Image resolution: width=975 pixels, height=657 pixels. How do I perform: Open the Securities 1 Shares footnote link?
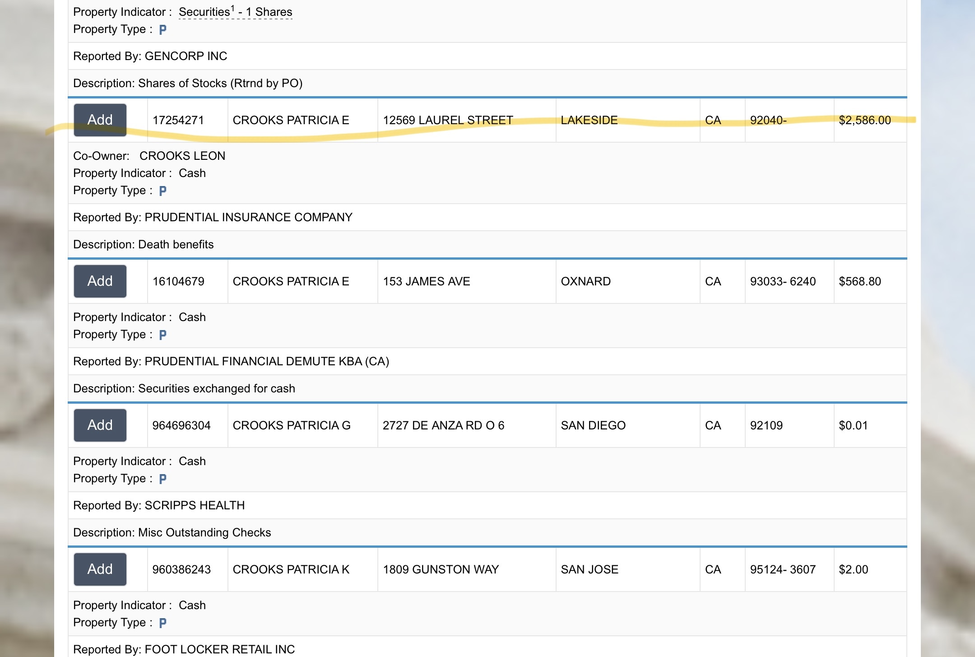pos(235,12)
